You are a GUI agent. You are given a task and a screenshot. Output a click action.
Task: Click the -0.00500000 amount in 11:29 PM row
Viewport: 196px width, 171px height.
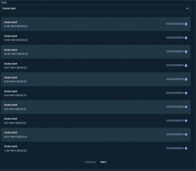(175, 24)
